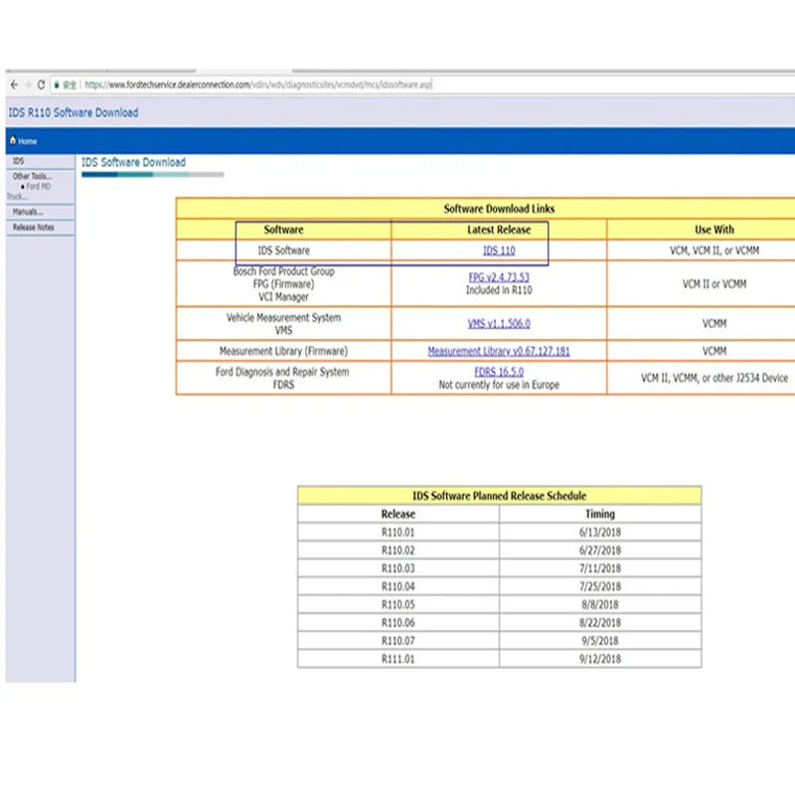Click the 7/11/2018 timing cell
Image resolution: width=795 pixels, height=795 pixels.
pos(600,568)
